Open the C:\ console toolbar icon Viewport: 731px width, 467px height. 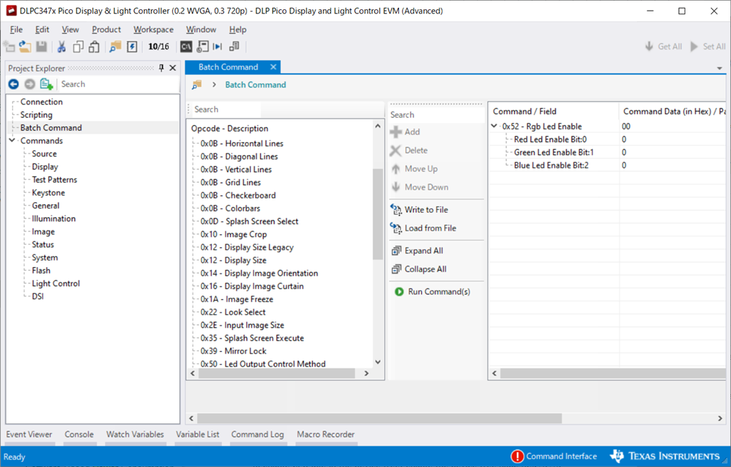tap(186, 46)
